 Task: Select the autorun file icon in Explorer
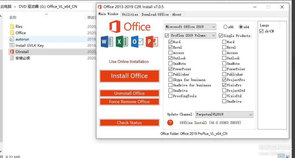click(x=12, y=39)
